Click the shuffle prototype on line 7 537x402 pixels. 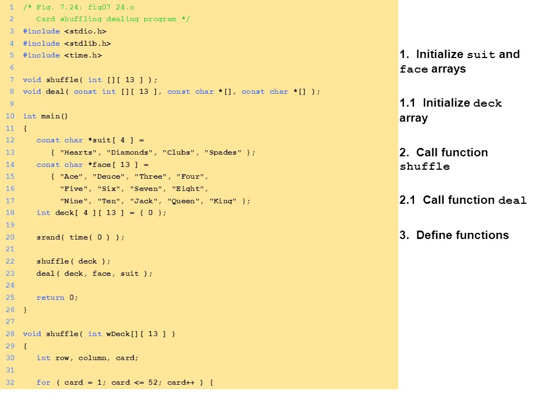coord(90,80)
